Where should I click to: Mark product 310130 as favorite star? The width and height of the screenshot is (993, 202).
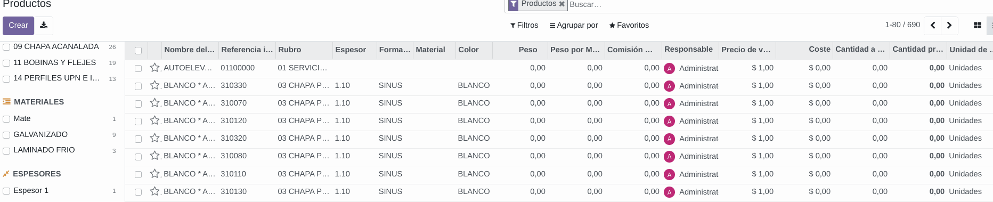click(x=155, y=191)
